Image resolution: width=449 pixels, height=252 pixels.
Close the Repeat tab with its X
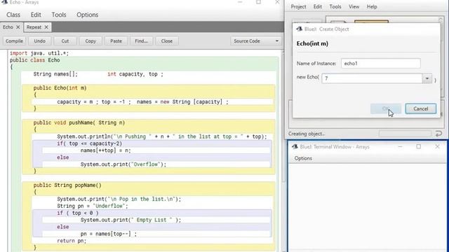pyautogui.click(x=46, y=27)
